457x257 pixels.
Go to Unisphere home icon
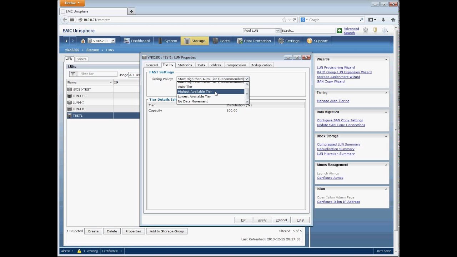[x=83, y=41]
